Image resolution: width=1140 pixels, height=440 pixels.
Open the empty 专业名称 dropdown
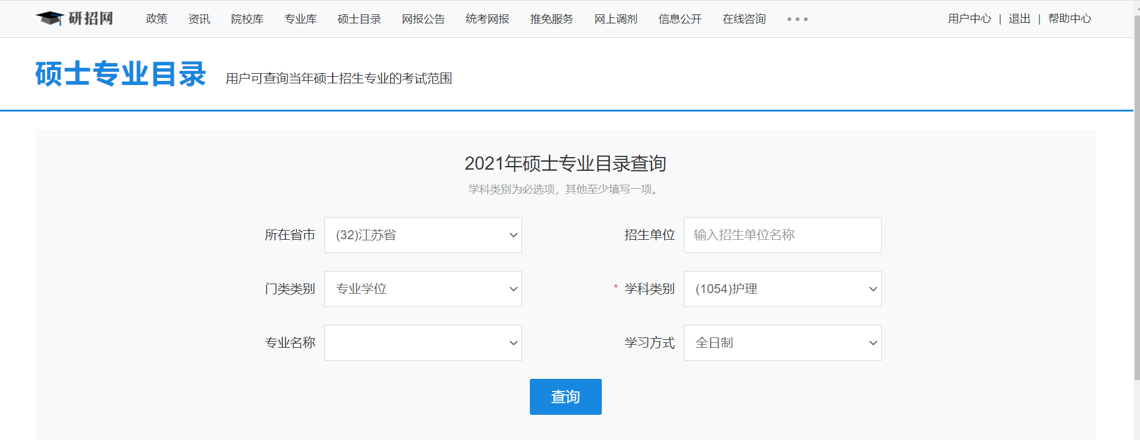click(x=423, y=343)
